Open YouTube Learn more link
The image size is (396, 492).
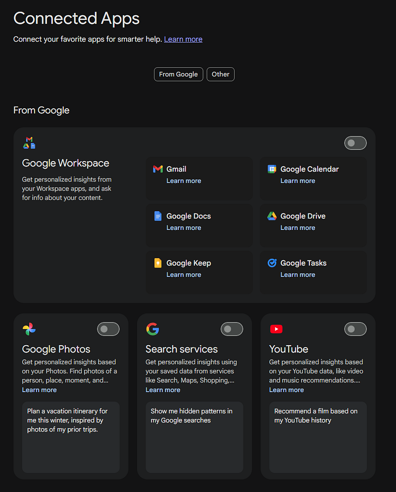pyautogui.click(x=287, y=390)
